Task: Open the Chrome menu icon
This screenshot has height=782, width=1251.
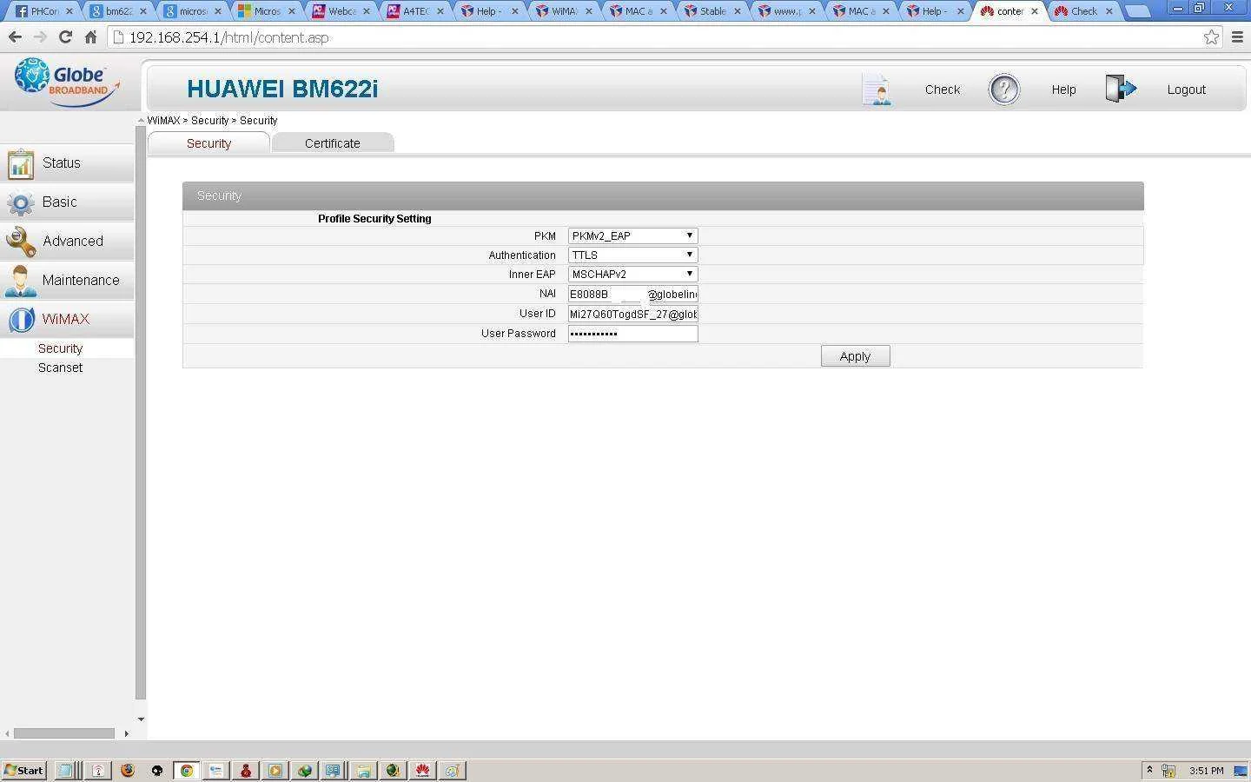Action: click(1237, 37)
